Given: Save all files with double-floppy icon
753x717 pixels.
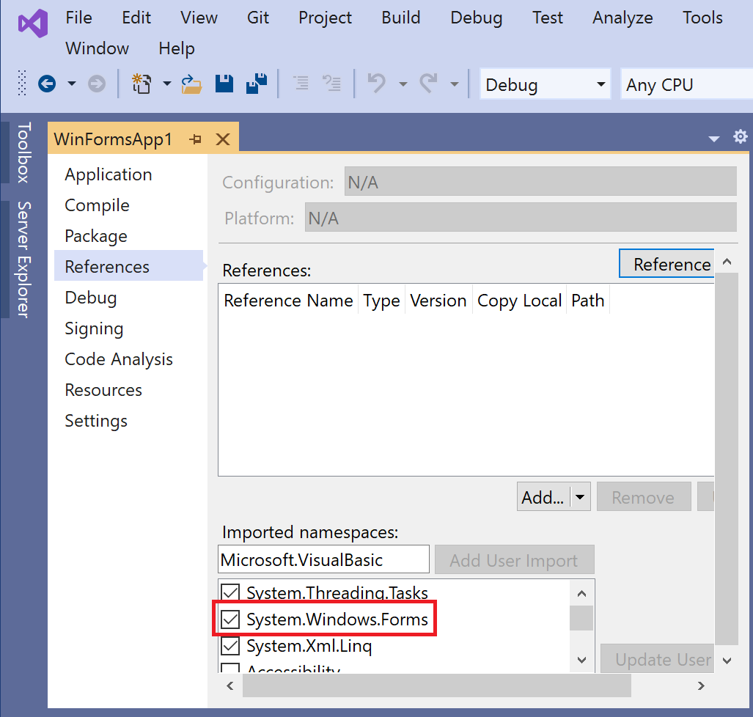Looking at the screenshot, I should (x=257, y=84).
